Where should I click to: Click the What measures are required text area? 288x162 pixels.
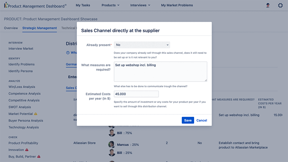(160, 72)
